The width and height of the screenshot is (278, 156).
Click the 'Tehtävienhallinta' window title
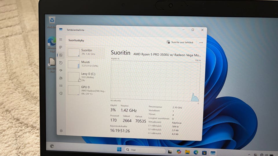[75, 30]
